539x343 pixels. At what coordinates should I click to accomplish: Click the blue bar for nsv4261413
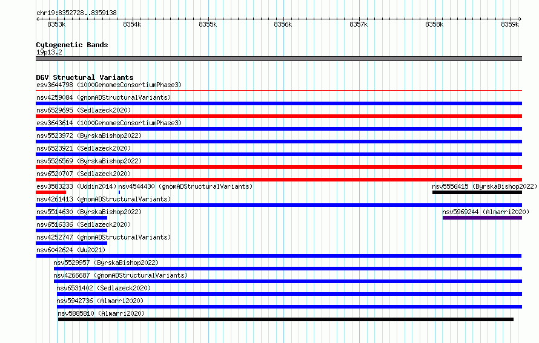click(279, 205)
